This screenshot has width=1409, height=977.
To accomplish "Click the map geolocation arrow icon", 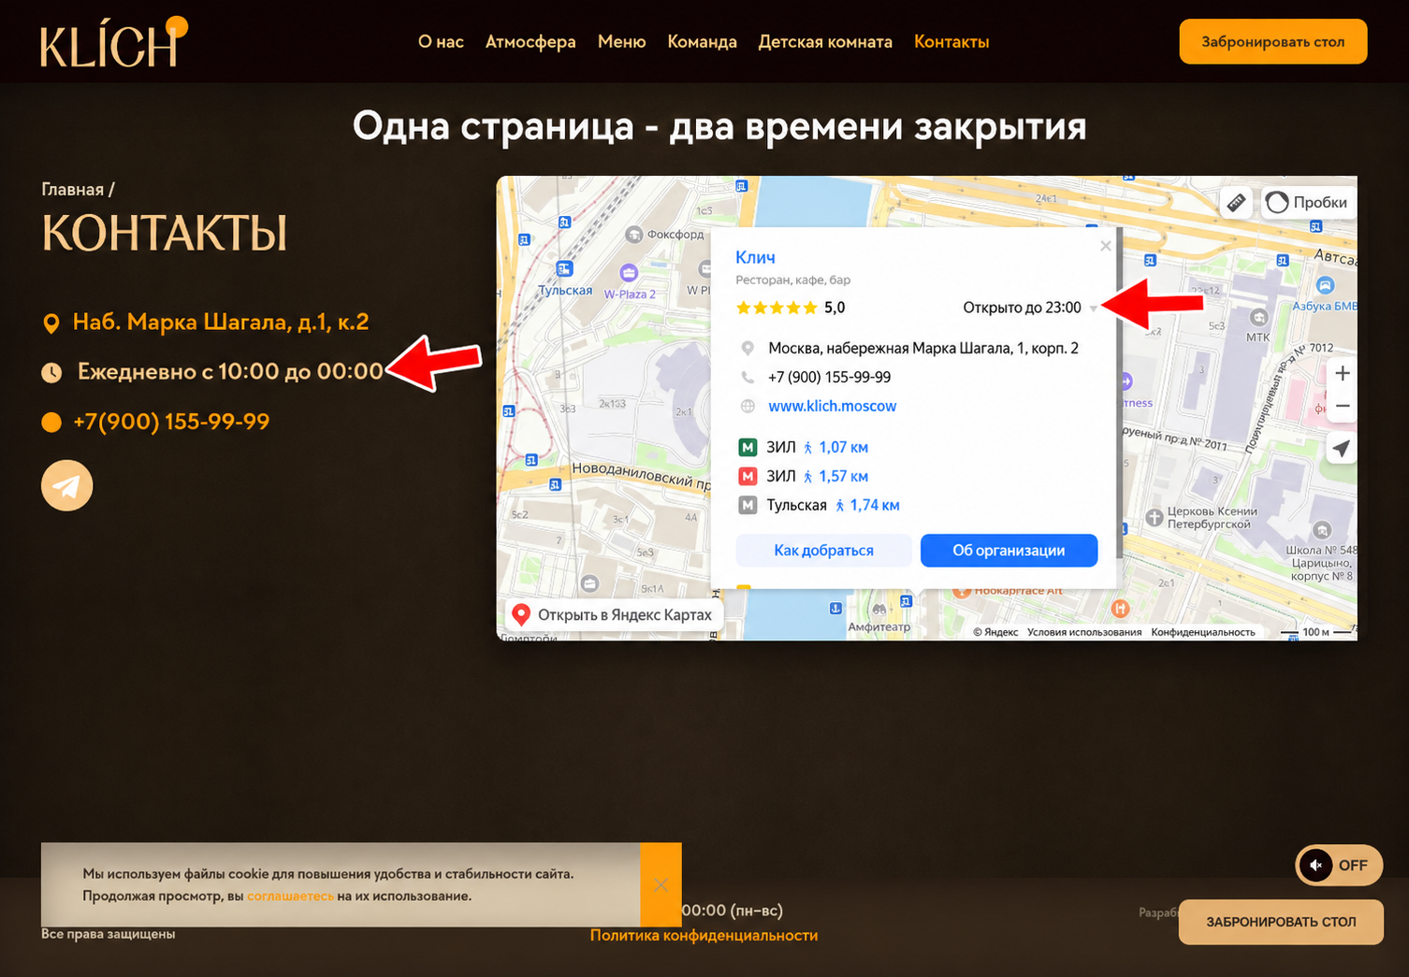I will (x=1342, y=449).
